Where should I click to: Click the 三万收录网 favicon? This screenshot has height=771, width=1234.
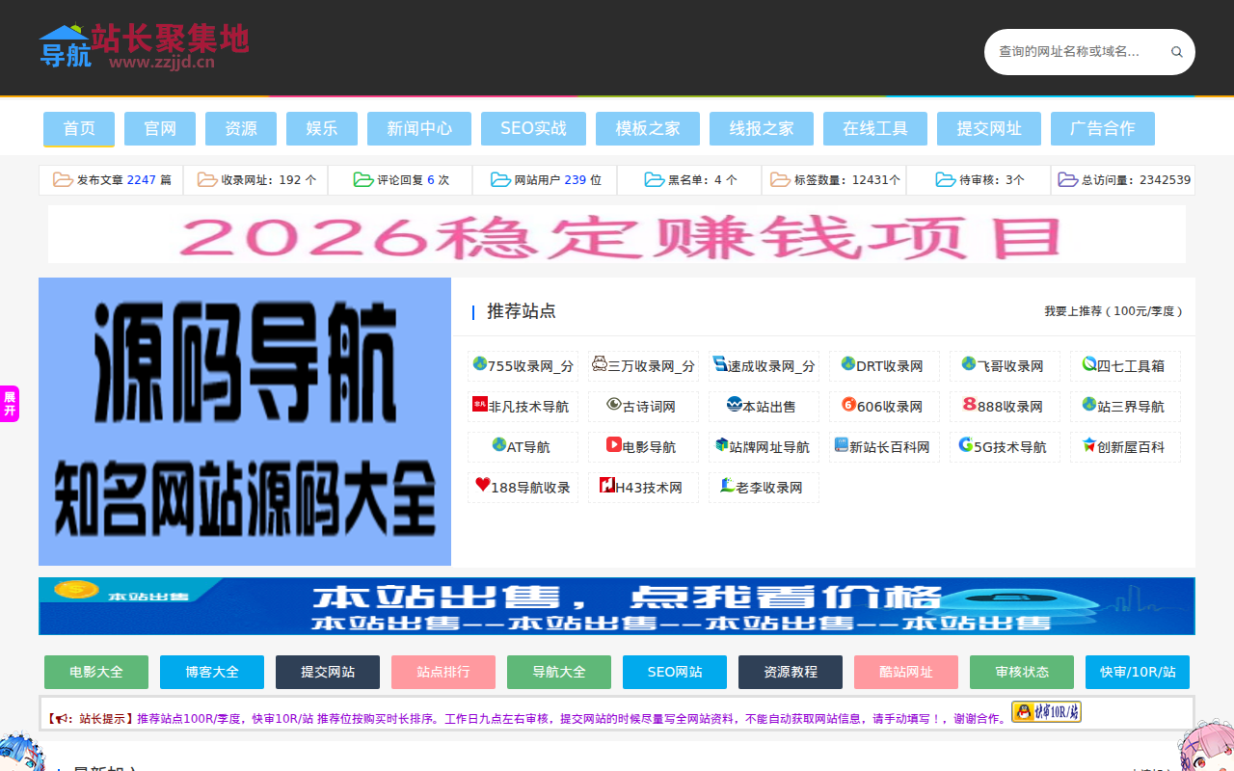coord(600,364)
